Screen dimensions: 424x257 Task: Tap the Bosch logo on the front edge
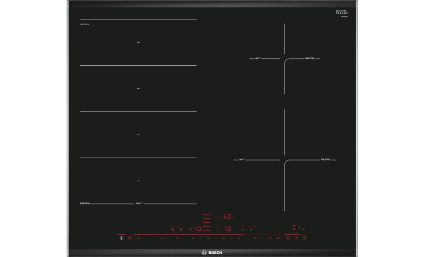212,253
